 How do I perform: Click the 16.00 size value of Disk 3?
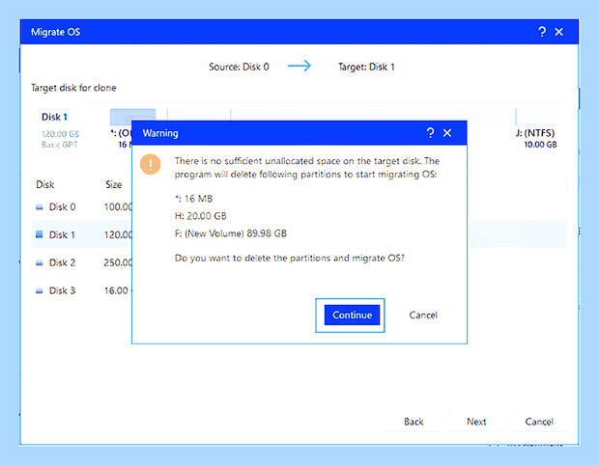point(118,290)
